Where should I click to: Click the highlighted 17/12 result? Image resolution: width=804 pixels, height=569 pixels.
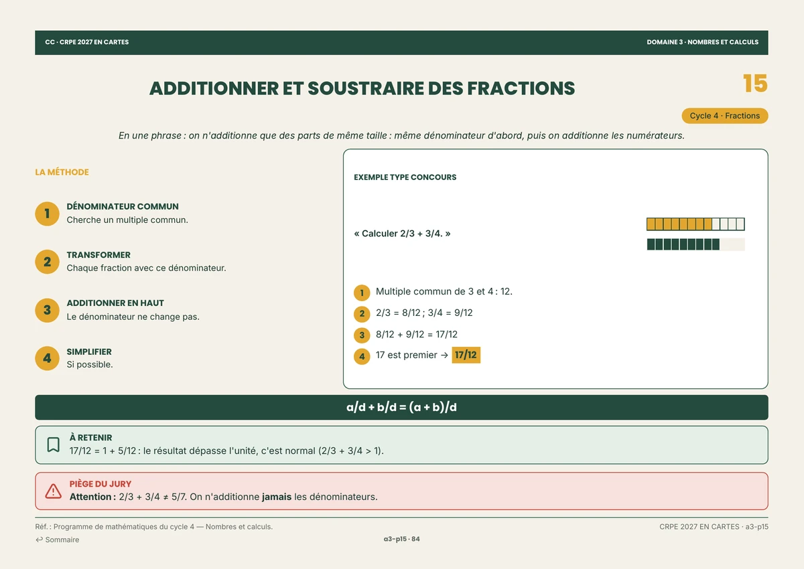(x=466, y=355)
